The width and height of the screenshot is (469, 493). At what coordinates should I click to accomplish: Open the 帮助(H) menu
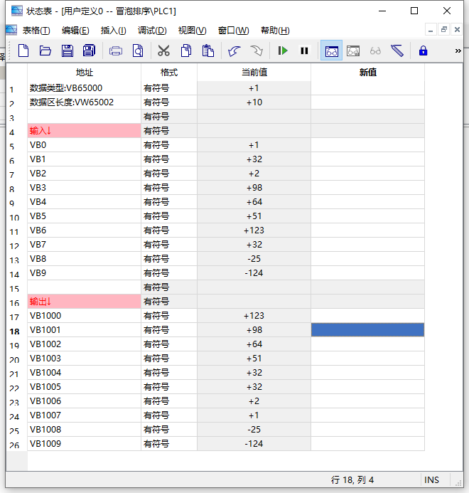click(x=275, y=31)
